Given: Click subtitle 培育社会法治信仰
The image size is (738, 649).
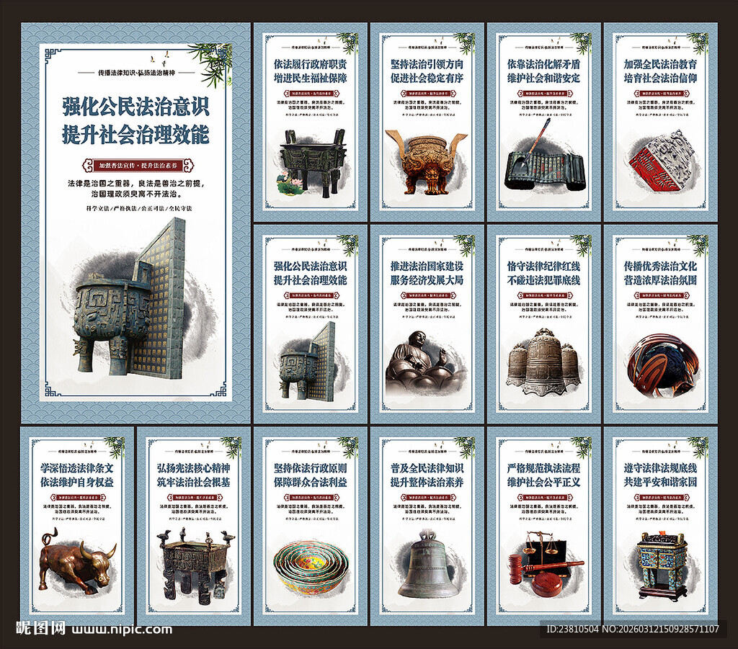Looking at the screenshot, I should [x=661, y=78].
